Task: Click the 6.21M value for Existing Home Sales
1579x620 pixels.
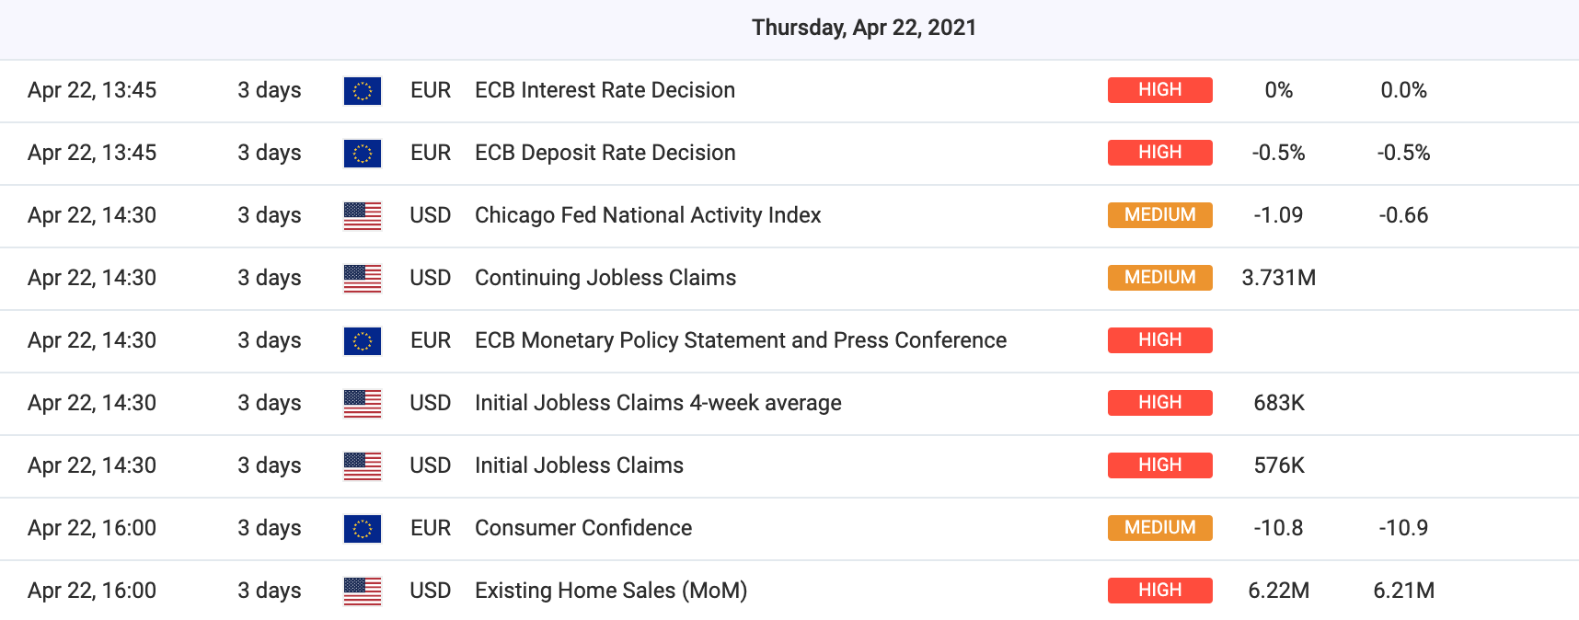Action: (x=1403, y=591)
